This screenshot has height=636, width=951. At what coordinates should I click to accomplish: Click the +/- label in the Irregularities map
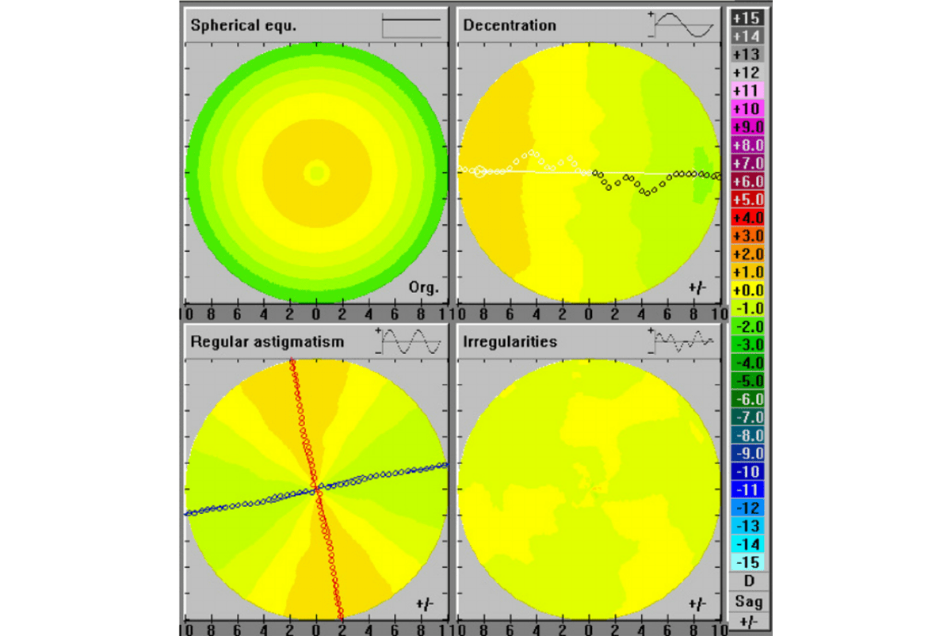click(697, 604)
